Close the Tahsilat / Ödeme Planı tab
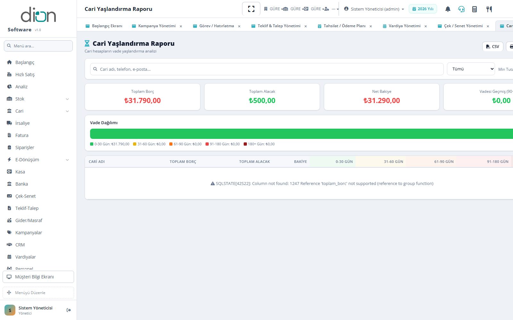513x320 pixels. click(371, 26)
